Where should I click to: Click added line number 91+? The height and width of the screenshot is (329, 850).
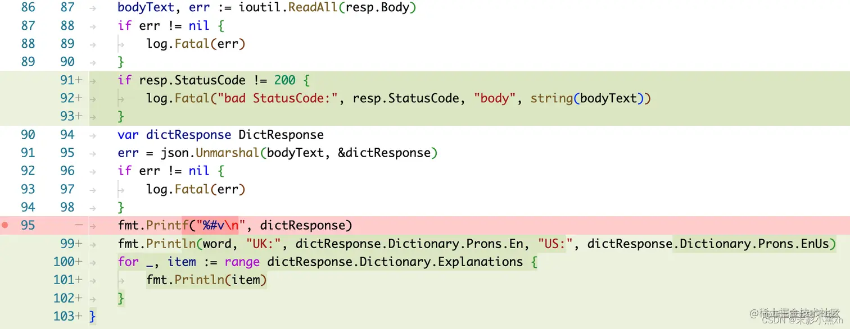(71, 80)
